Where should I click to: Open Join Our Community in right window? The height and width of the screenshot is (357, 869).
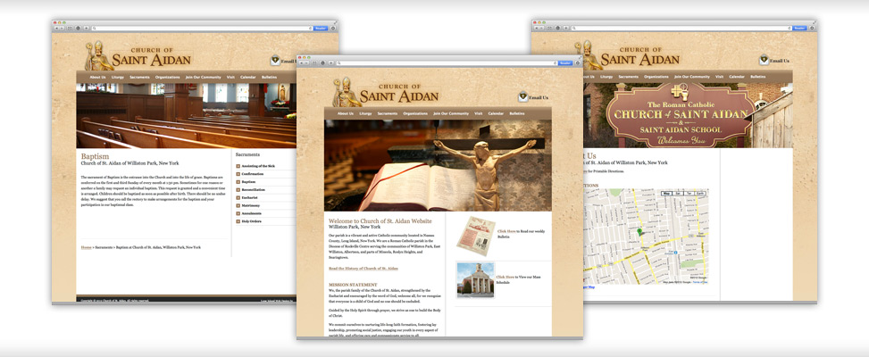(692, 77)
